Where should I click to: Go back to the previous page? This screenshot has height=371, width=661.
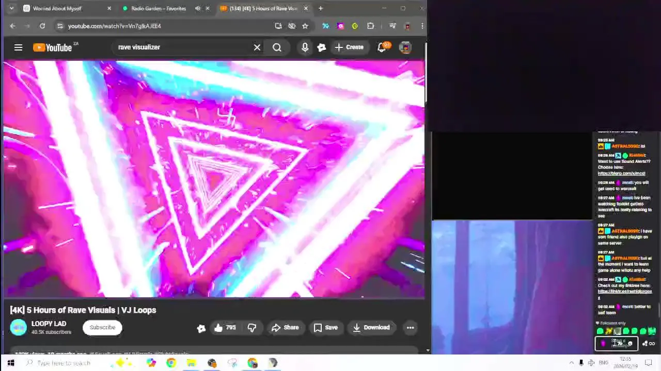pyautogui.click(x=12, y=26)
